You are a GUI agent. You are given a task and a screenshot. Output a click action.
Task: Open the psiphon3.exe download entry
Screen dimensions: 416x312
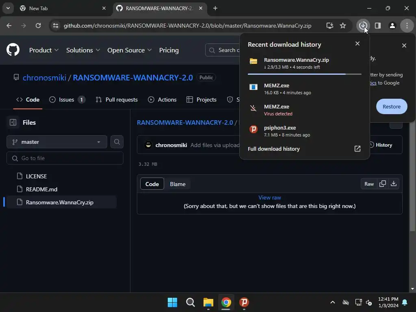(x=304, y=131)
